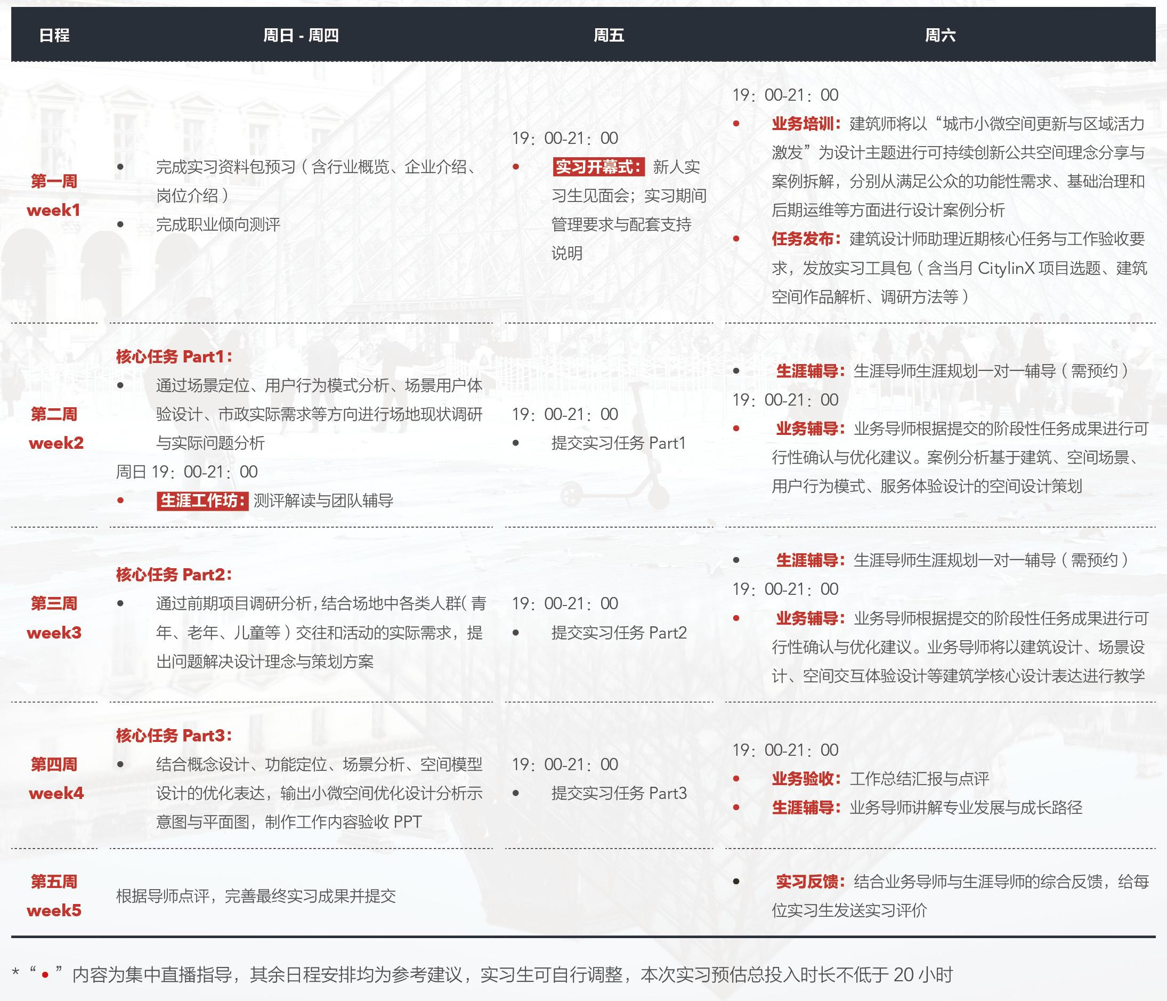Click the 生涯辅导 label in week3 row
The width and height of the screenshot is (1167, 1001).
(x=811, y=561)
